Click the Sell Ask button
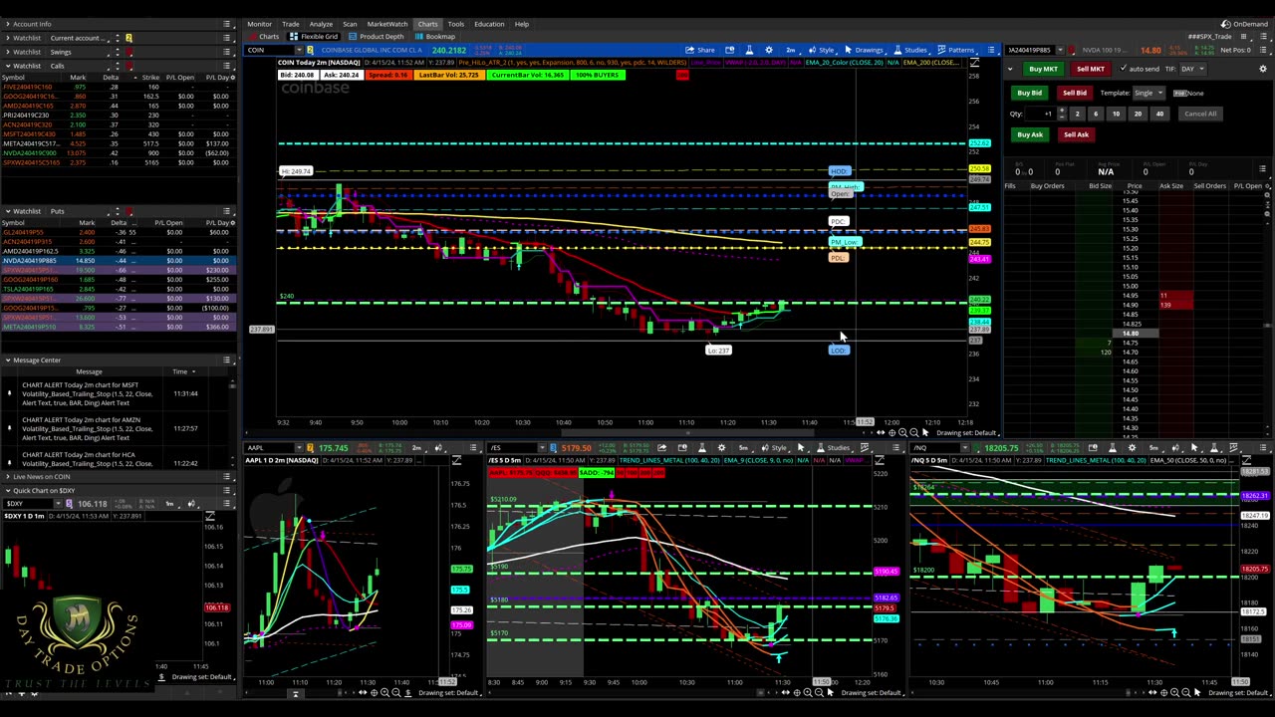This screenshot has width=1275, height=717. (x=1075, y=134)
